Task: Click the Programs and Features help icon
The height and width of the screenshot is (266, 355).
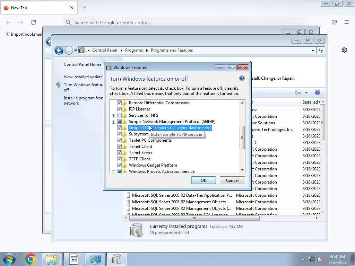Action: point(318,92)
